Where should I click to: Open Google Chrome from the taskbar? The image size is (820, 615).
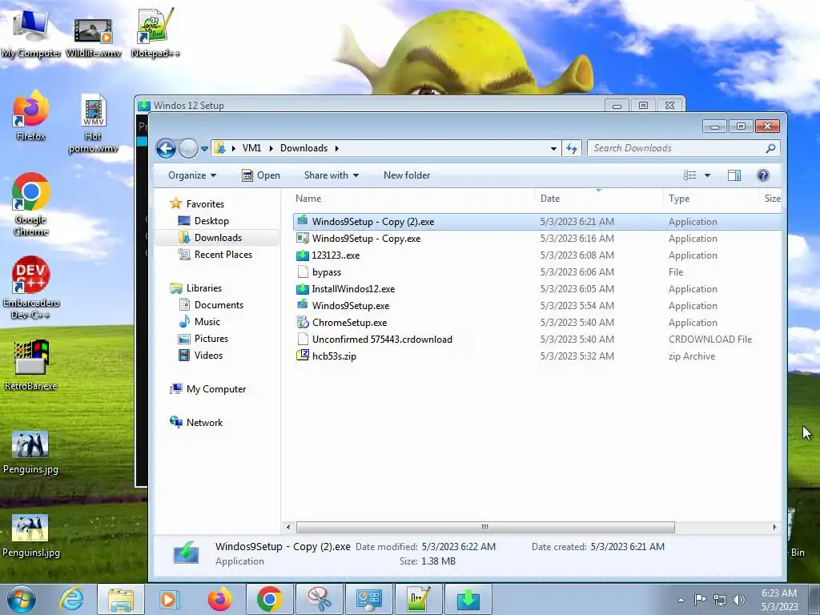pyautogui.click(x=269, y=599)
